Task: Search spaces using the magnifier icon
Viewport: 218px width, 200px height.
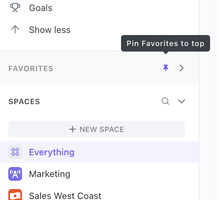Action: point(165,101)
